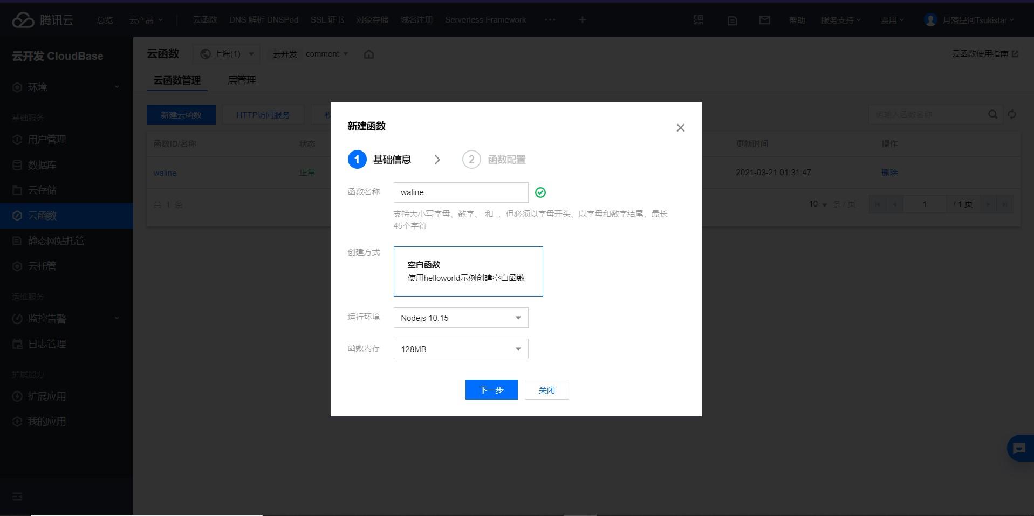Expand the 环境 sidebar section

coord(66,87)
